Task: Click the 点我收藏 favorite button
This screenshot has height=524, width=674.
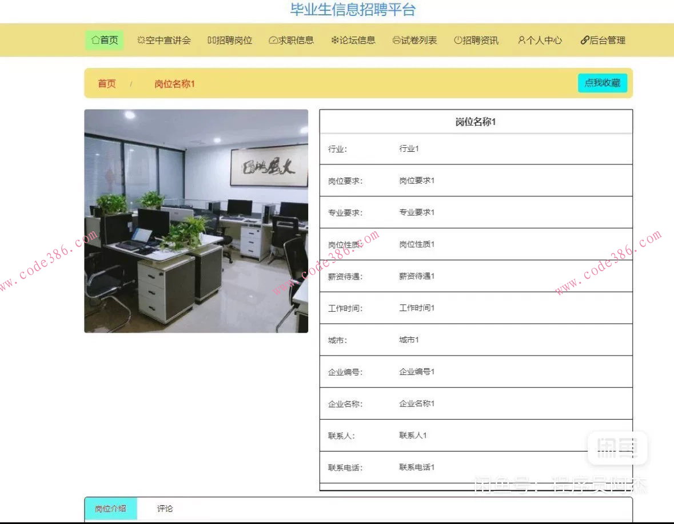Action: coord(602,83)
